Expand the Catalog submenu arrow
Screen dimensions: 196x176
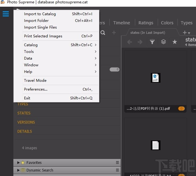click(x=96, y=45)
